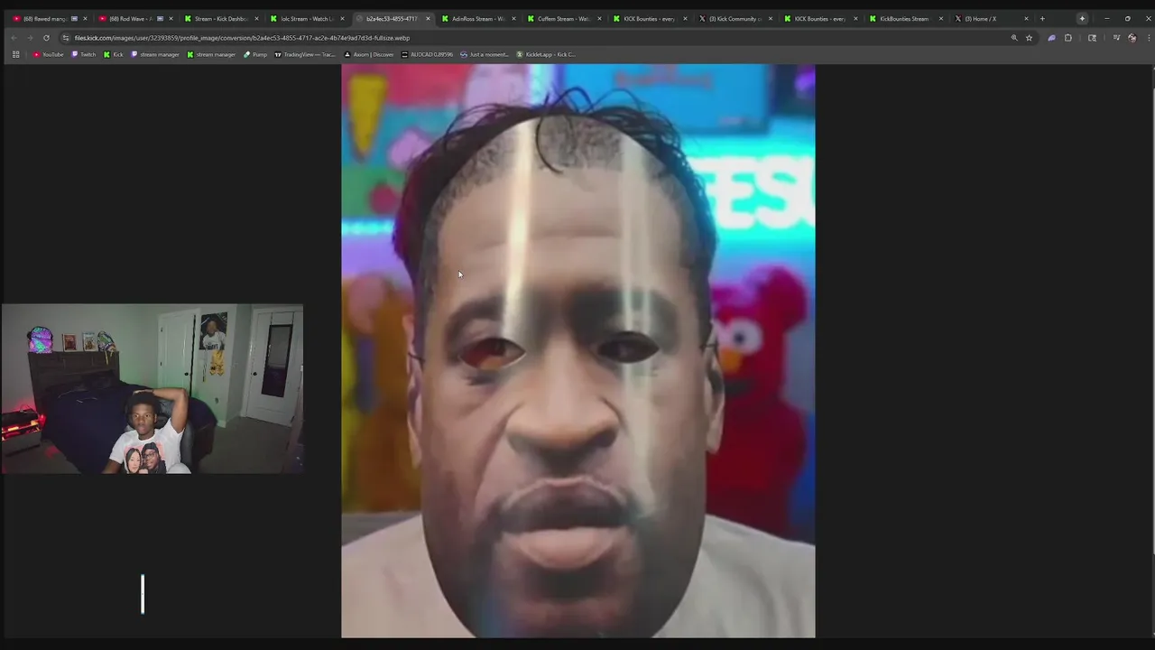Click the sparkle button beside new tab
This screenshot has height=650, width=1155.
tap(1082, 18)
